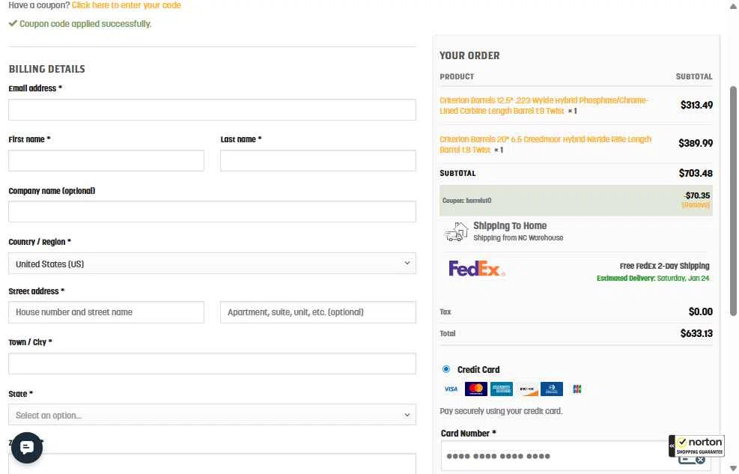The image size is (739, 474).
Task: Collapse the Norton badge with arrow tab
Action: (x=672, y=446)
